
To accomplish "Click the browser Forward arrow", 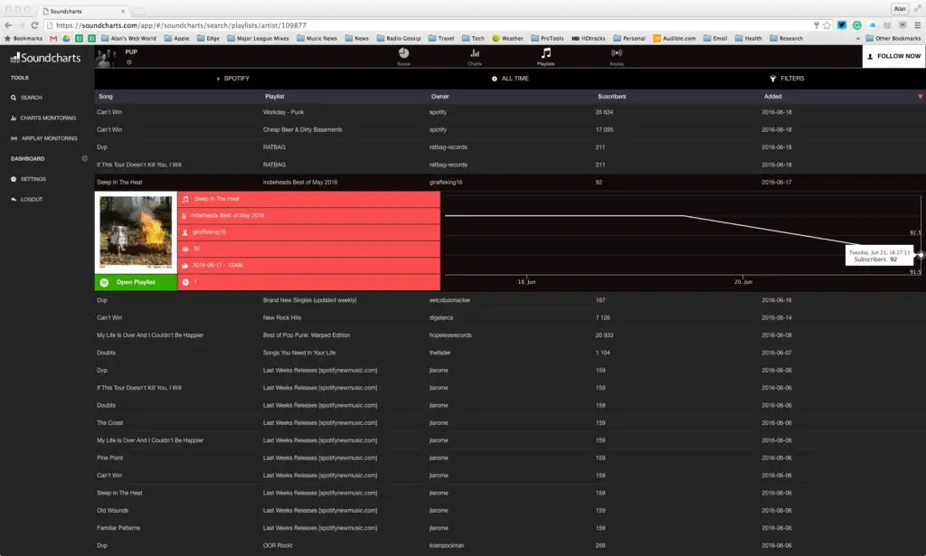I will point(22,25).
